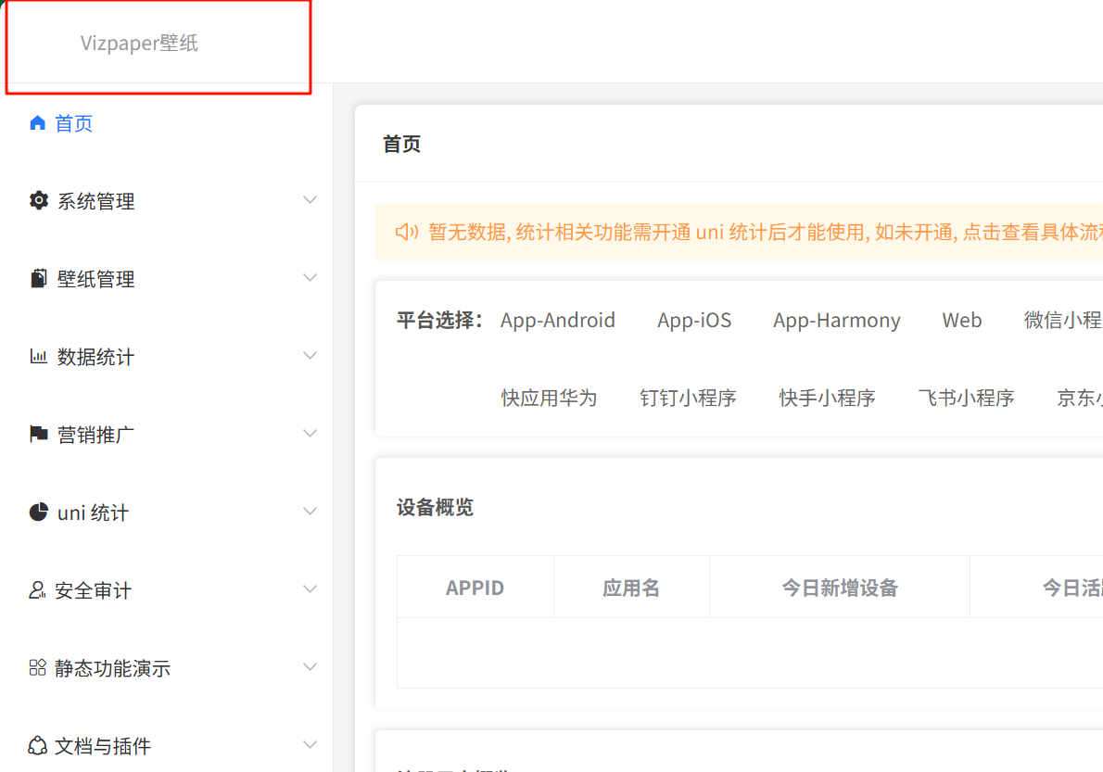1103x772 pixels.
Task: Open the 首页 sidebar menu item
Action: tap(167, 123)
